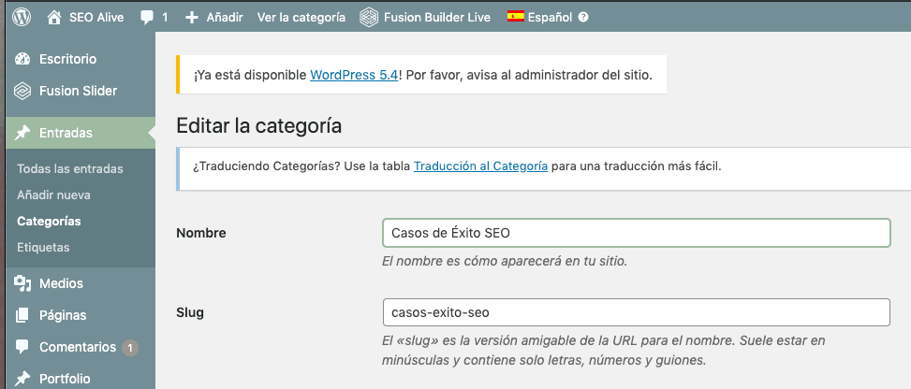911x389 pixels.
Task: Click the Fusion Builder Live logo icon
Action: 368,18
